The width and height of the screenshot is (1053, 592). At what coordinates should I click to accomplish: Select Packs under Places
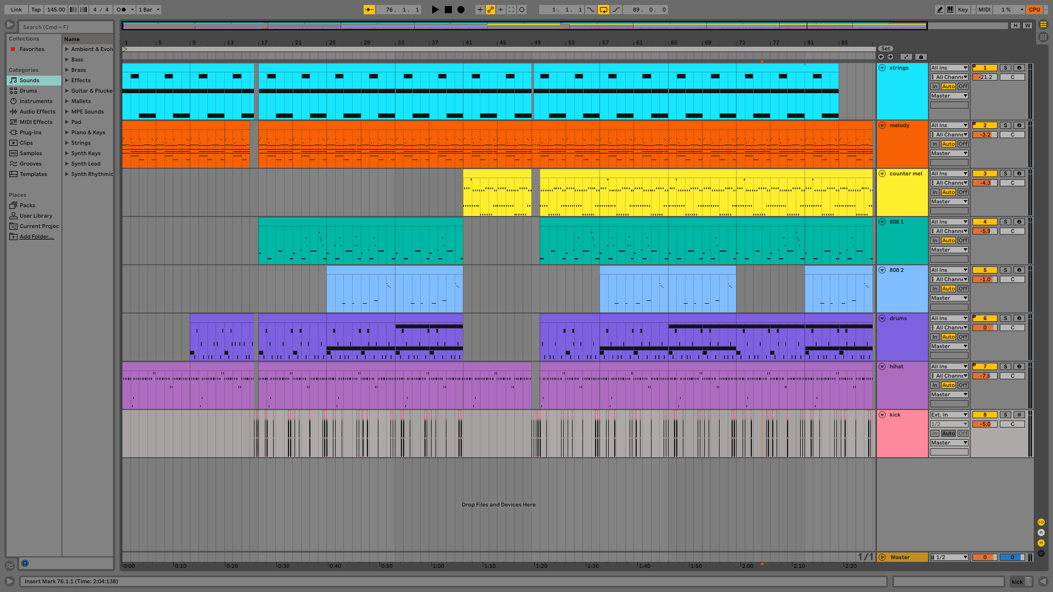[x=27, y=206]
